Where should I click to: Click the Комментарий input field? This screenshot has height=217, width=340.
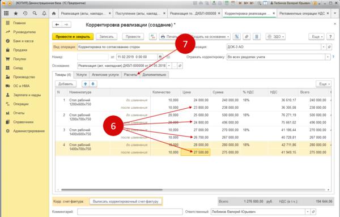(x=130, y=211)
